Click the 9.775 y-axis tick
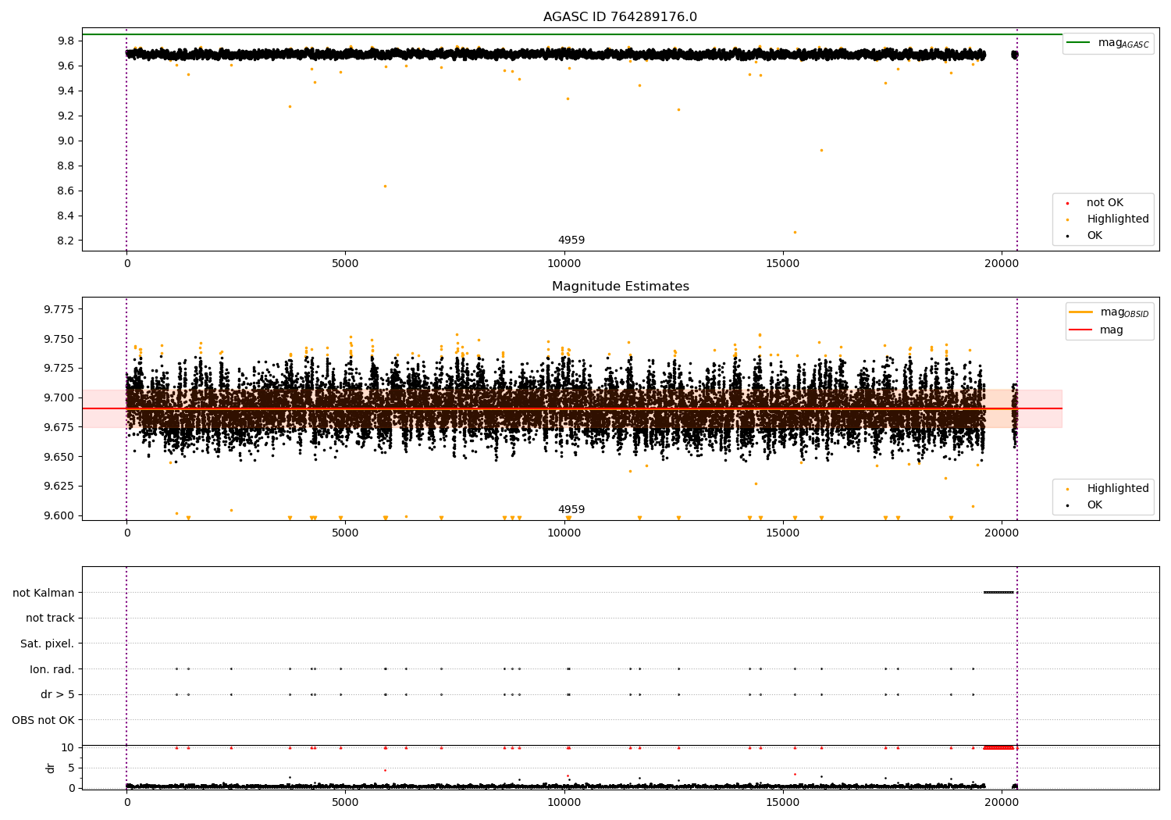 tap(59, 309)
